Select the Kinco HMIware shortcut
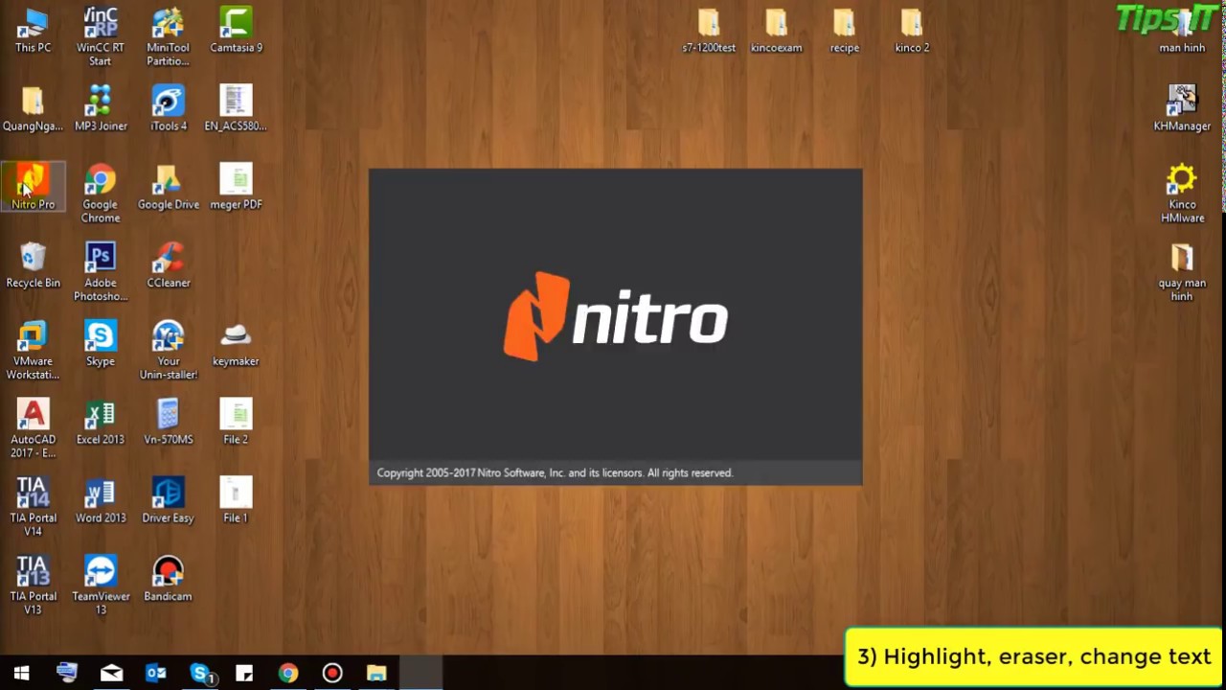This screenshot has height=690, width=1226. (x=1182, y=194)
